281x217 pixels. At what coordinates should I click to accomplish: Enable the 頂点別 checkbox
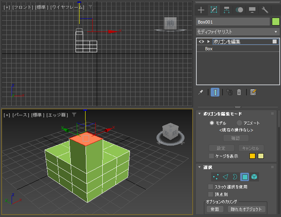click(x=211, y=194)
